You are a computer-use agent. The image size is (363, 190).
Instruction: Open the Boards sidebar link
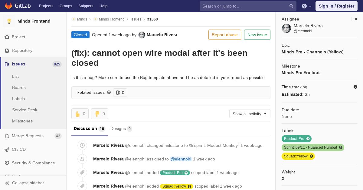19,87
